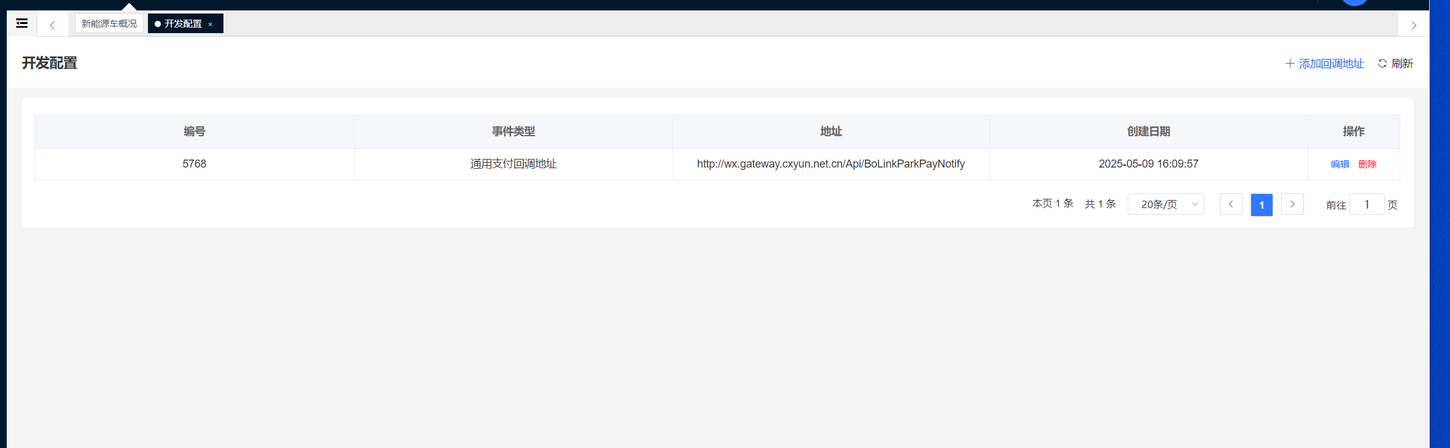1450x448 pixels.
Task: Refresh the list with 刷新
Action: (1395, 64)
